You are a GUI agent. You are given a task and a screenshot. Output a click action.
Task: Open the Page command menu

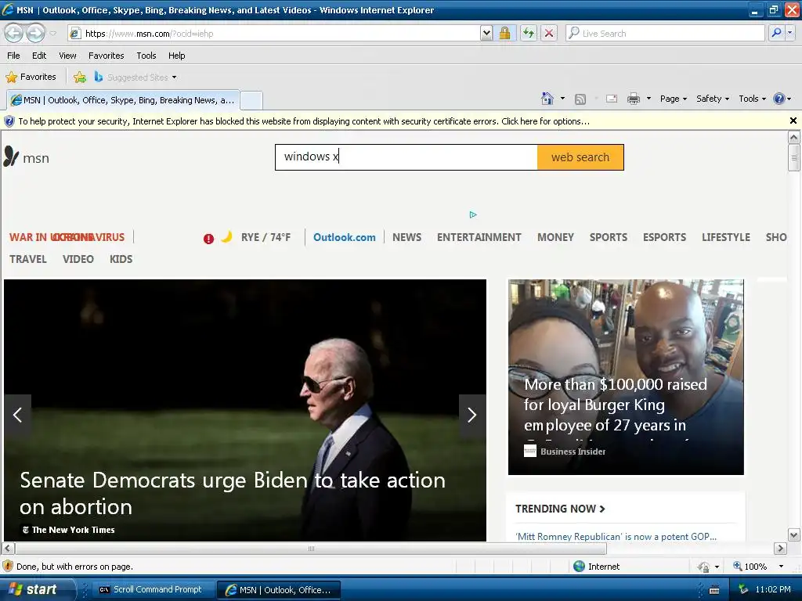click(x=673, y=99)
